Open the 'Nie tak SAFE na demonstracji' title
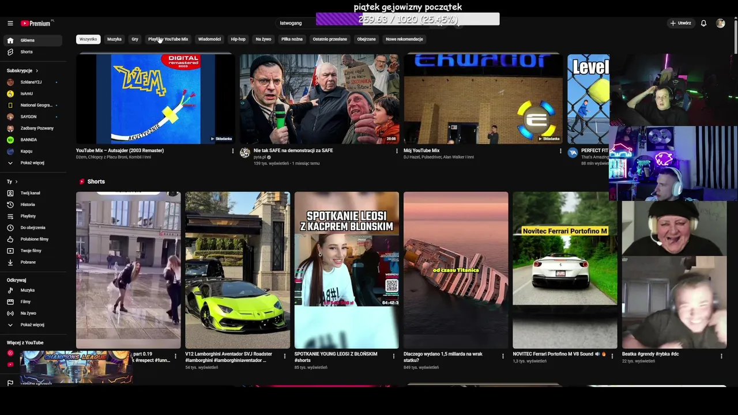Screen dimensions: 738x415 pos(293,150)
